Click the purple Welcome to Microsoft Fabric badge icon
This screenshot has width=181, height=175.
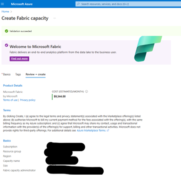(6, 45)
